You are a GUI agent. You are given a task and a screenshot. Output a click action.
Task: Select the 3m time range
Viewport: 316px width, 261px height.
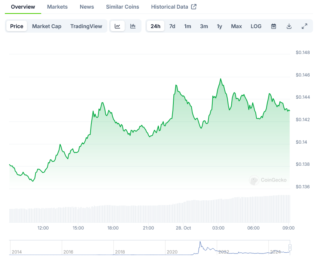tap(204, 26)
